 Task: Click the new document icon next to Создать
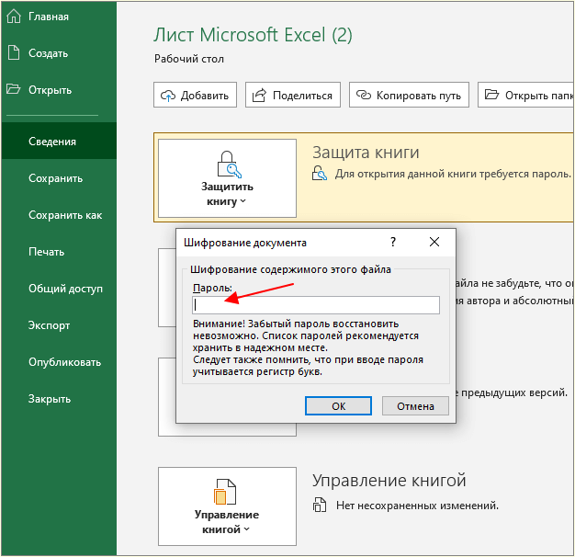pyautogui.click(x=14, y=52)
